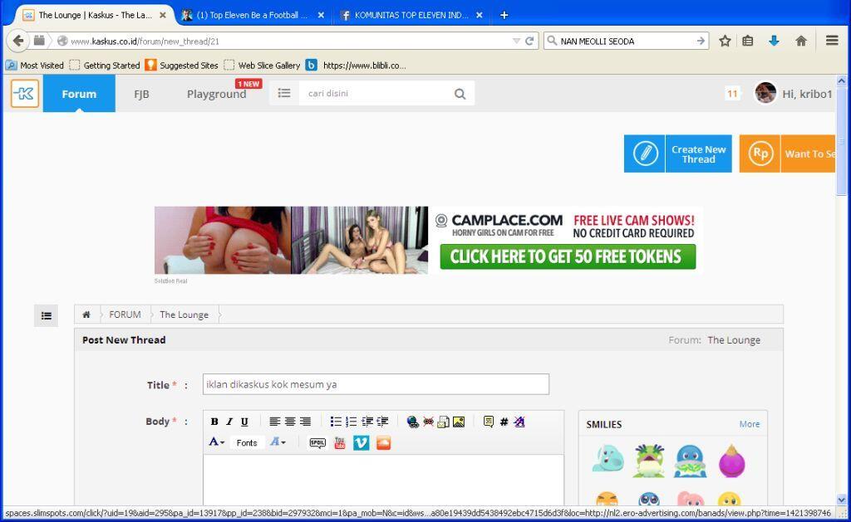851x522 pixels.
Task: Remove link with the unlink icon
Action: click(428, 422)
